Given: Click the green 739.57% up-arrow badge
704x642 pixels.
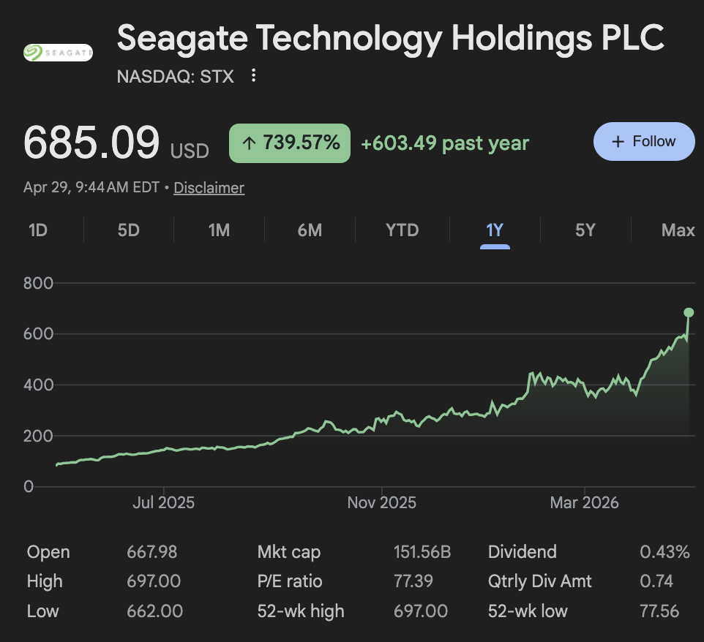Looking at the screenshot, I should tap(290, 143).
